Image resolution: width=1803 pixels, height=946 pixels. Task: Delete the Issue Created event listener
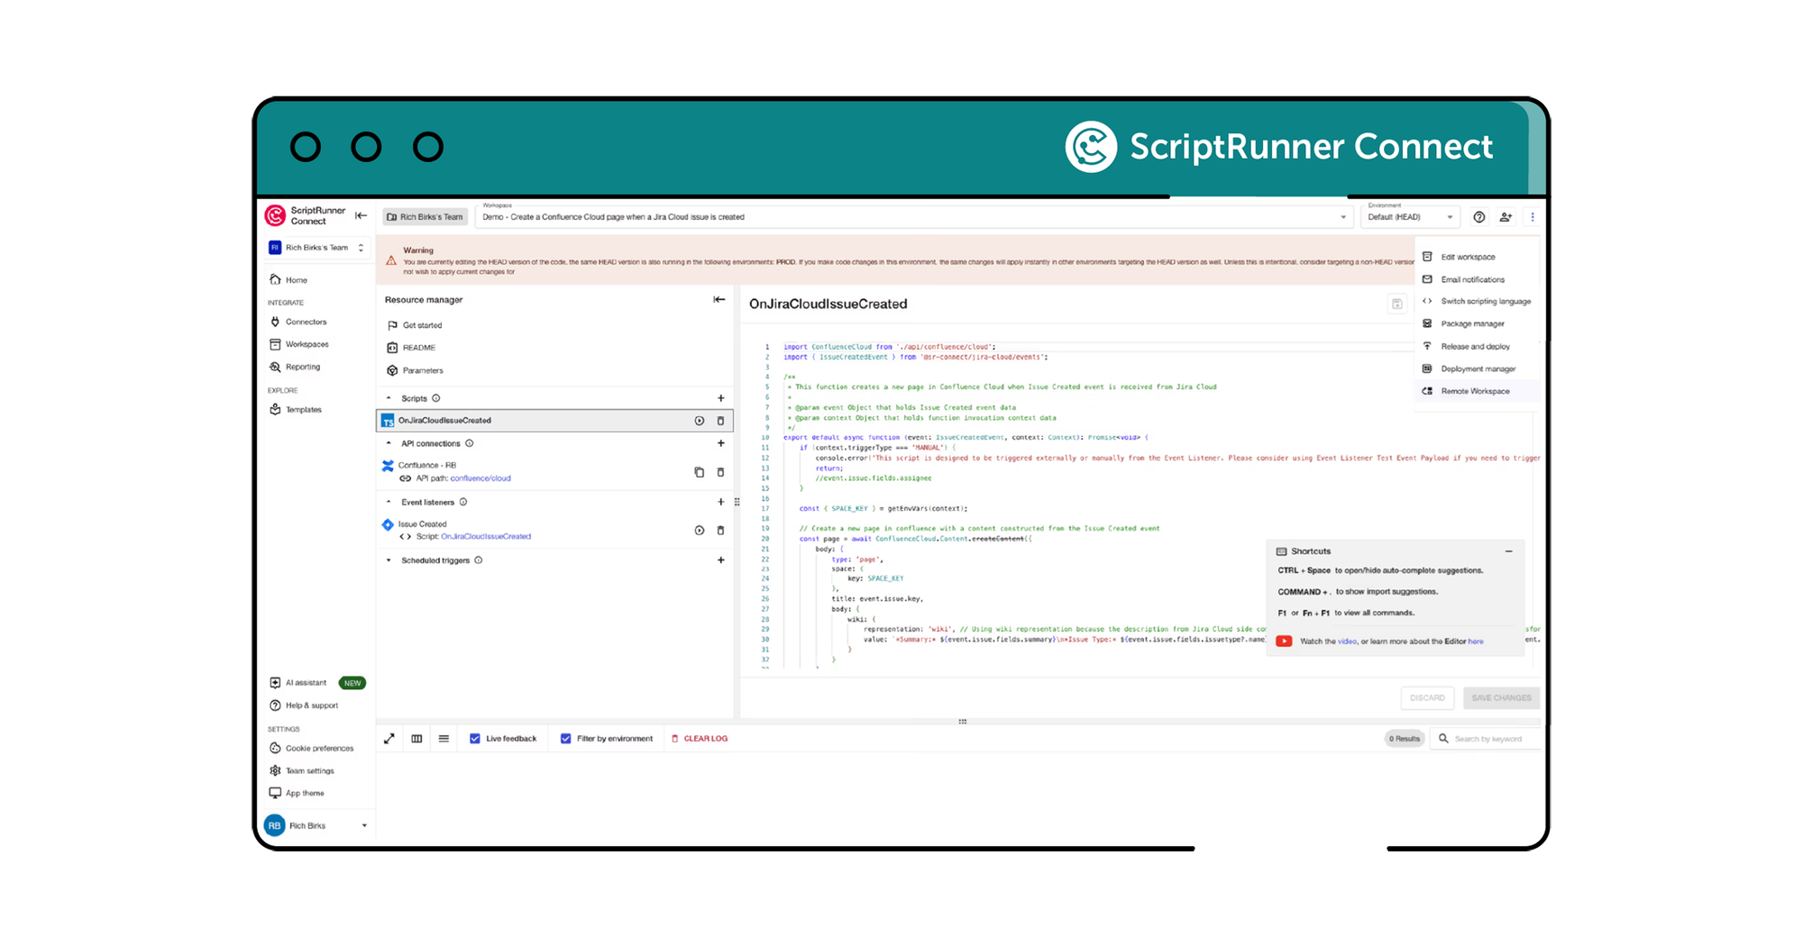720,531
